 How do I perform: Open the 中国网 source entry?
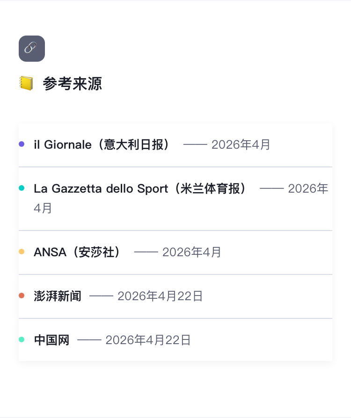[51, 340]
